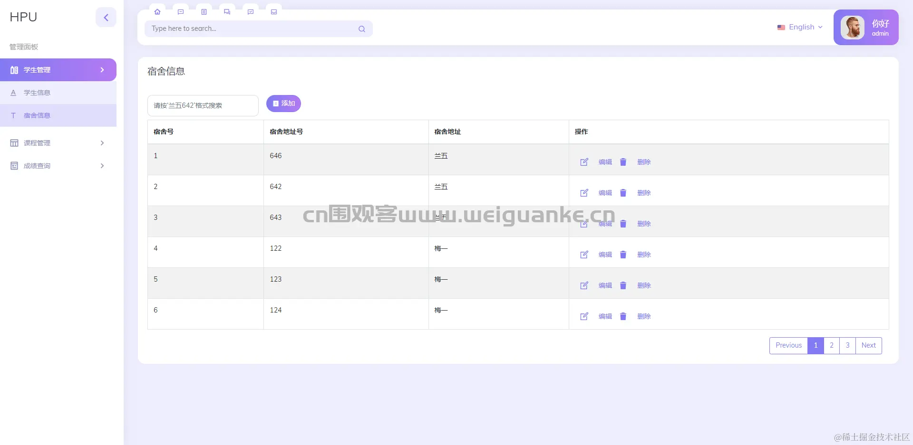913x445 pixels.
Task: Go to the Previous page
Action: pyautogui.click(x=788, y=346)
